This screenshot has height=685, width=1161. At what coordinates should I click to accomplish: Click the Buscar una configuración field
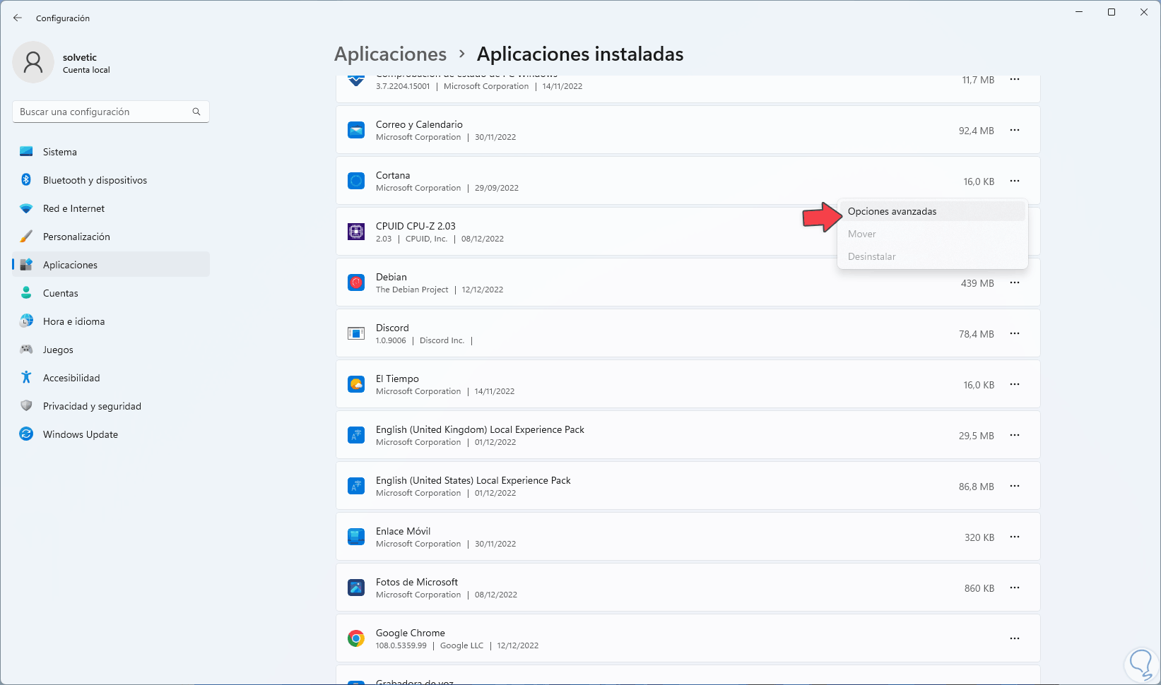coord(102,112)
